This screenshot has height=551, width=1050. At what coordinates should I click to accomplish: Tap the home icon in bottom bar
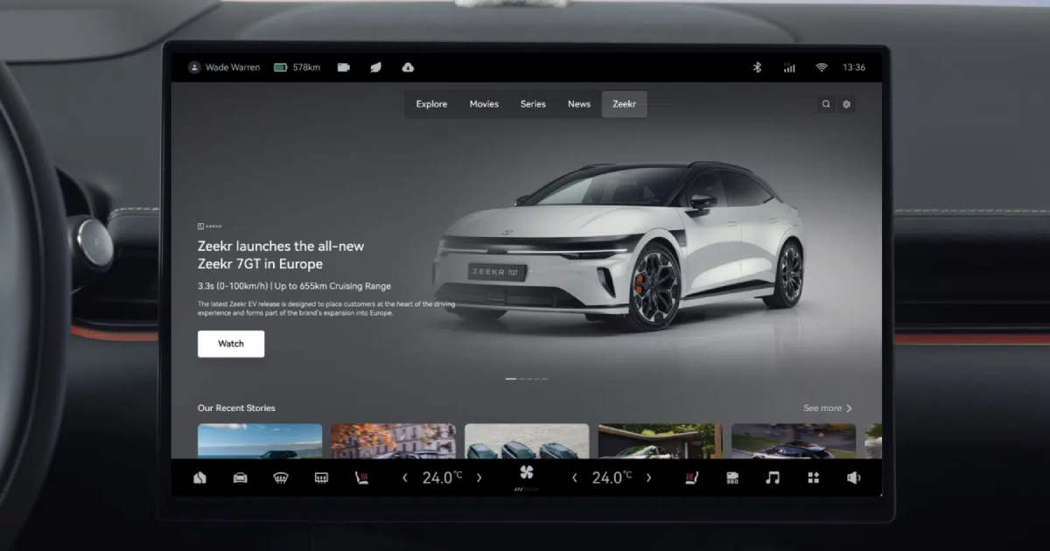199,478
